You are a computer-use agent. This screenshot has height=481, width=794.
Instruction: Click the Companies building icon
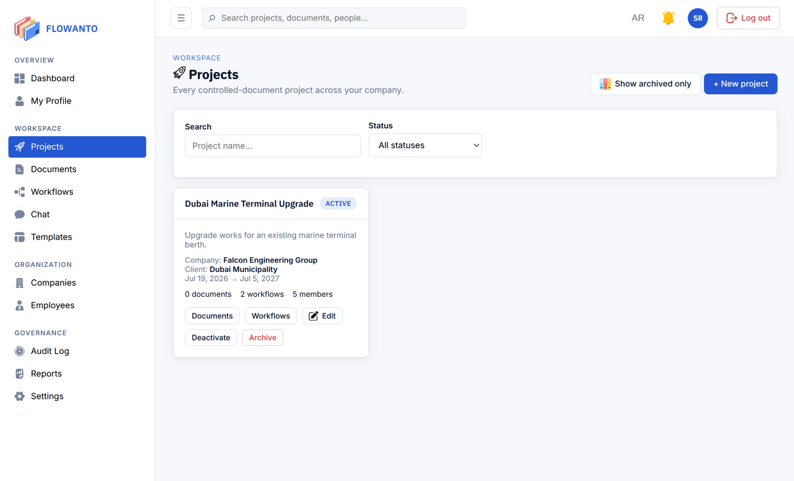point(19,283)
